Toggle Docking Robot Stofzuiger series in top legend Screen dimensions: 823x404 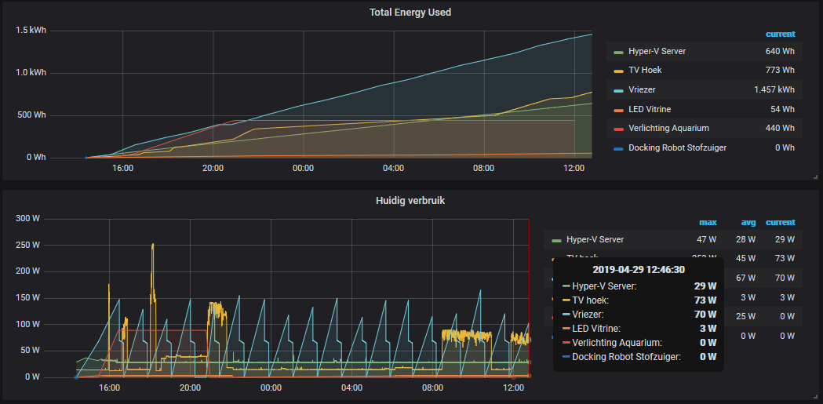(x=678, y=148)
